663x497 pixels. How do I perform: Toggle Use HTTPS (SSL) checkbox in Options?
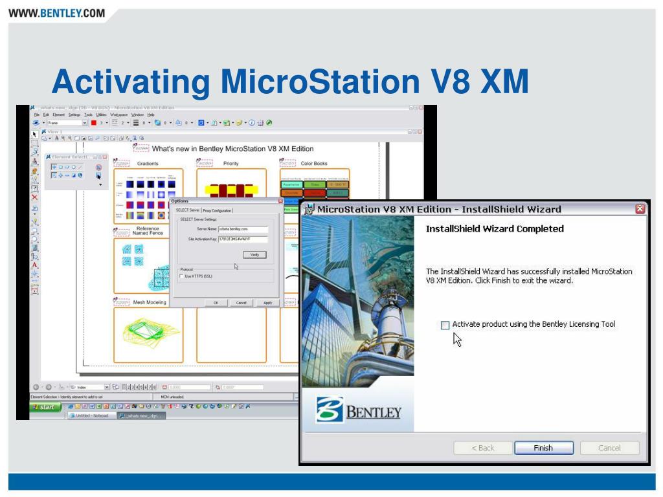coord(182,276)
